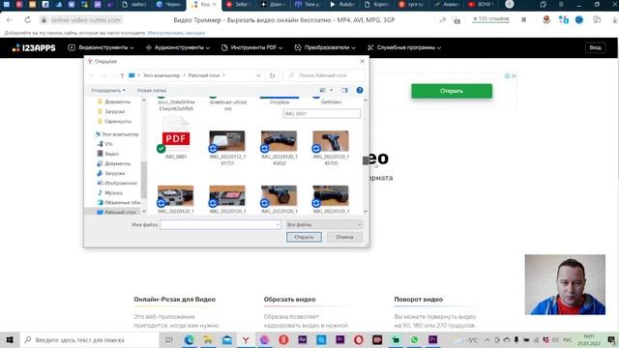The height and width of the screenshot is (348, 619).
Task: Reload the page in the browser
Action: pos(28,19)
